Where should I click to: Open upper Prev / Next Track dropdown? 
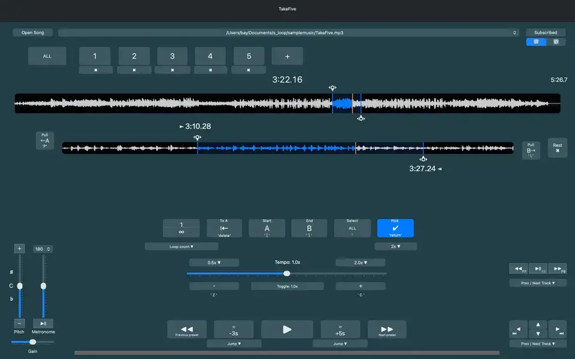tap(538, 283)
